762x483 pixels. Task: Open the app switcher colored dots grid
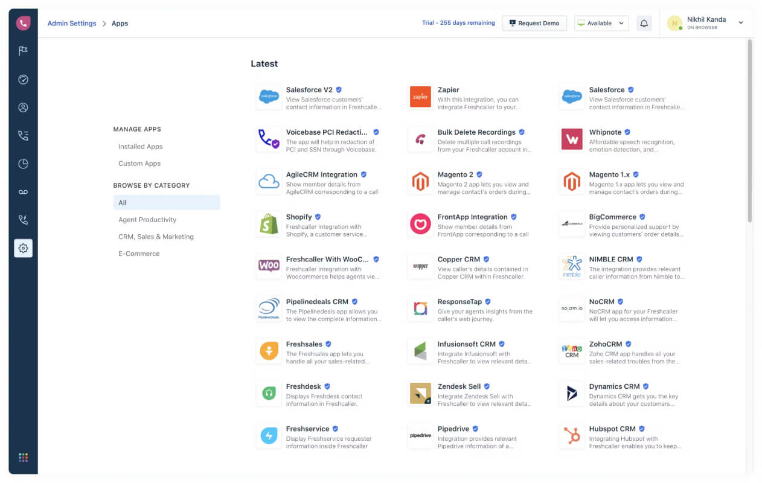tap(23, 458)
